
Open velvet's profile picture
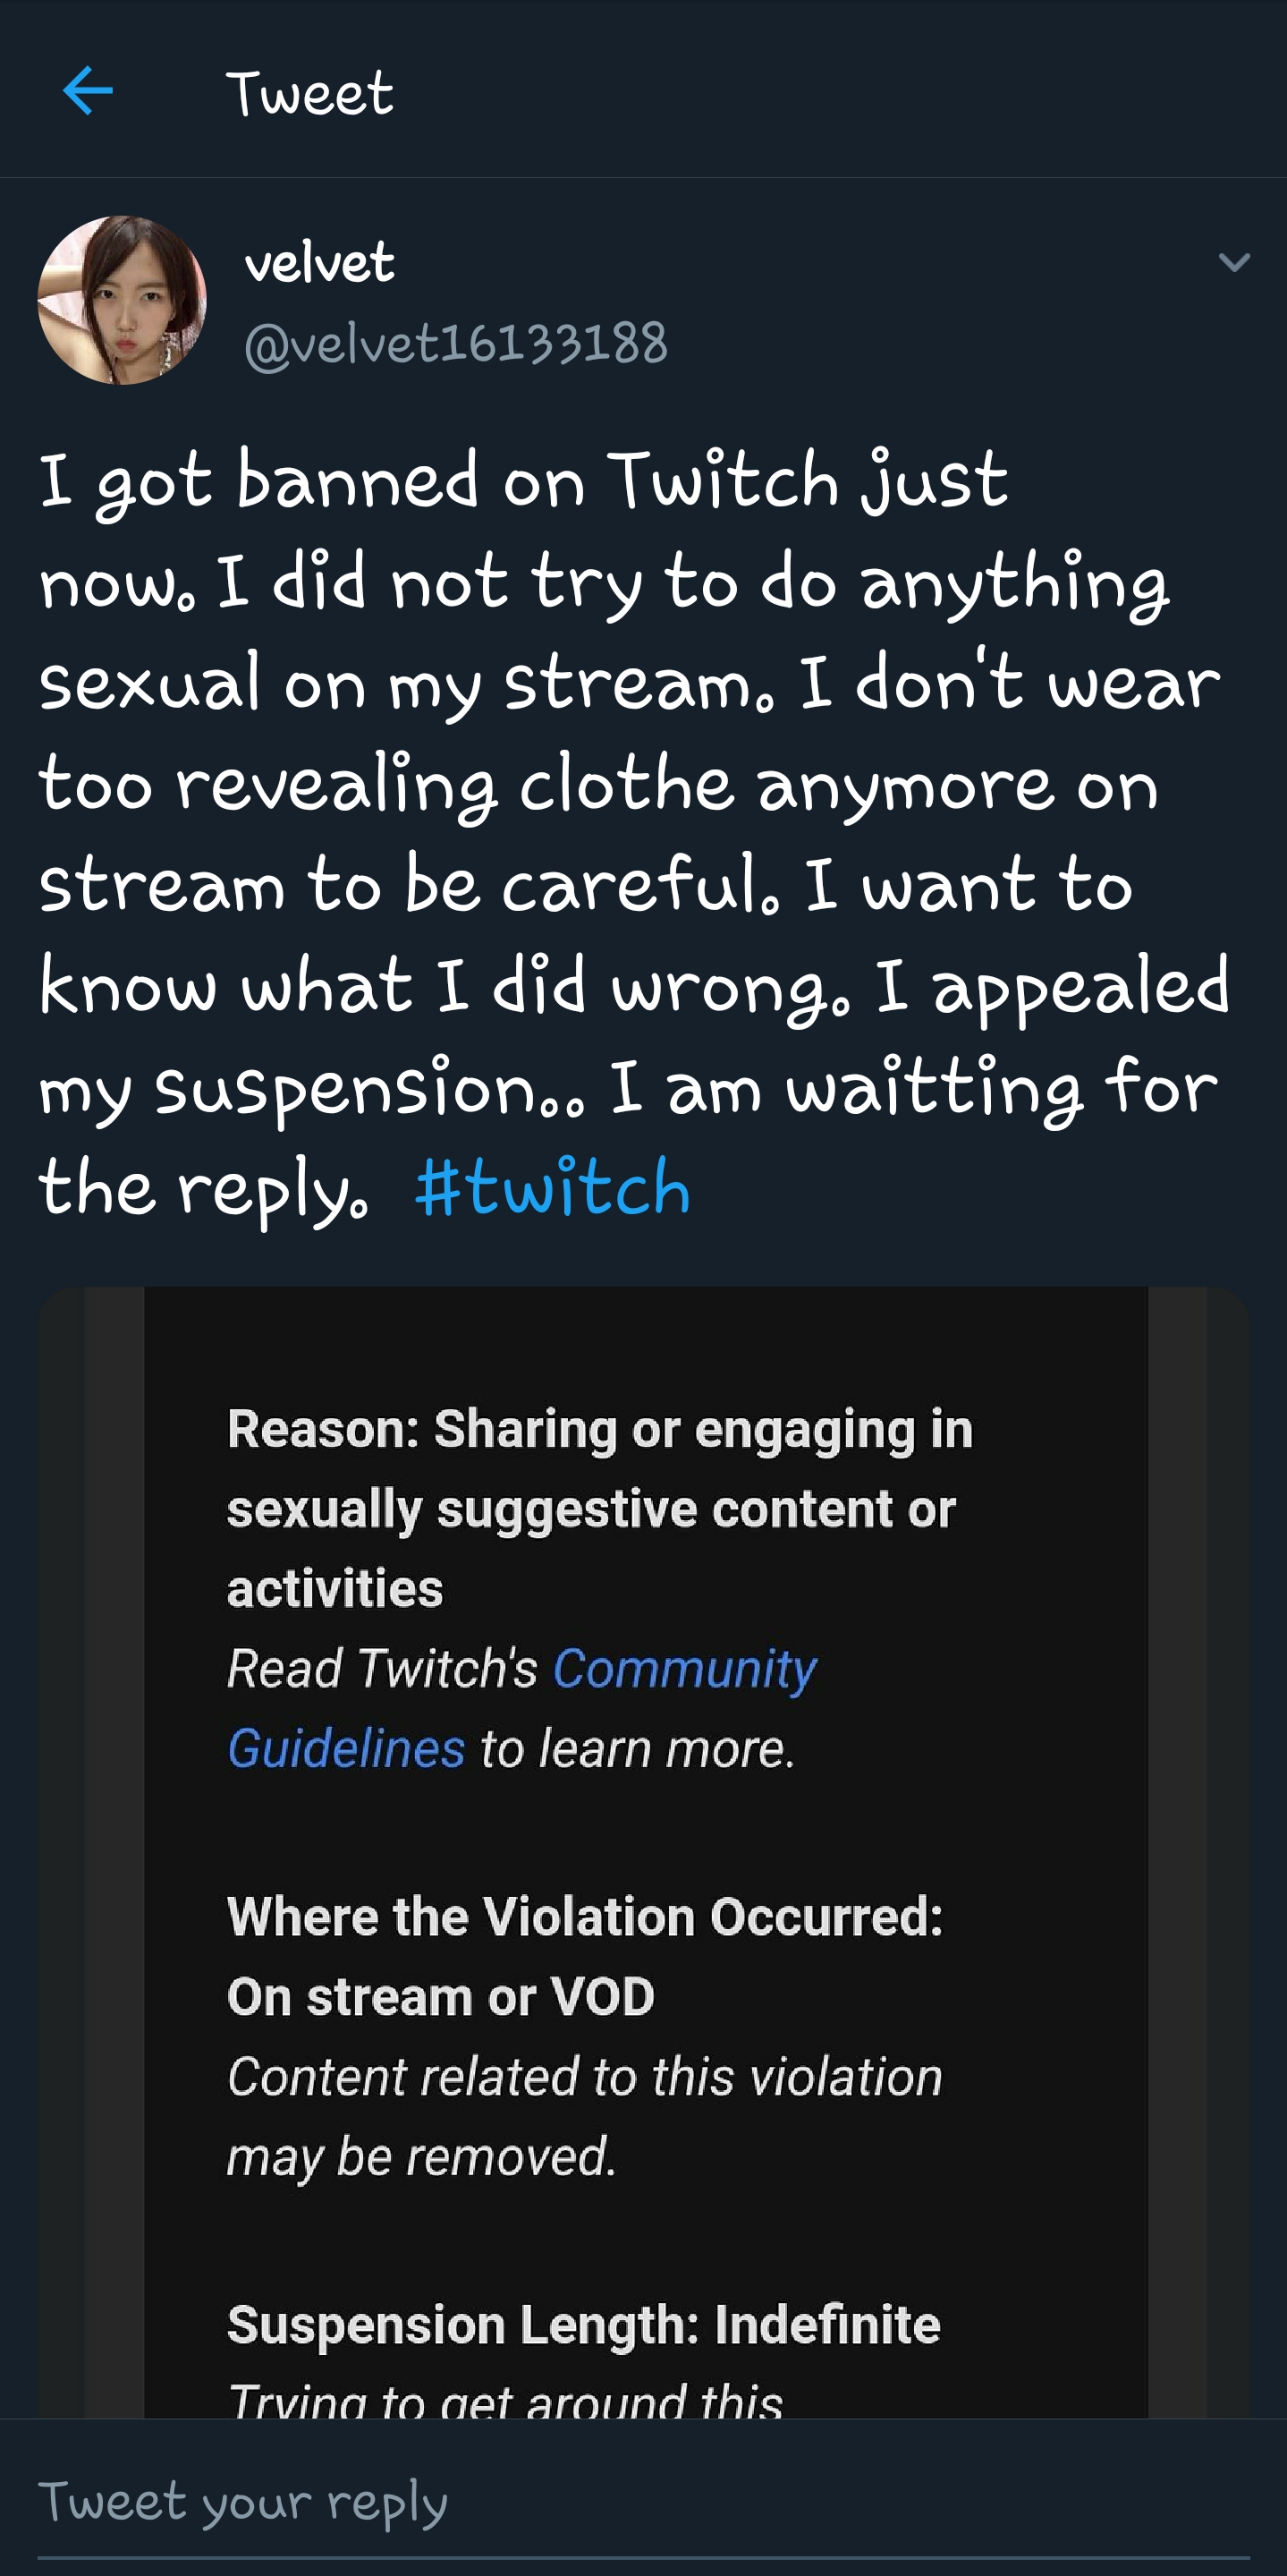point(122,300)
